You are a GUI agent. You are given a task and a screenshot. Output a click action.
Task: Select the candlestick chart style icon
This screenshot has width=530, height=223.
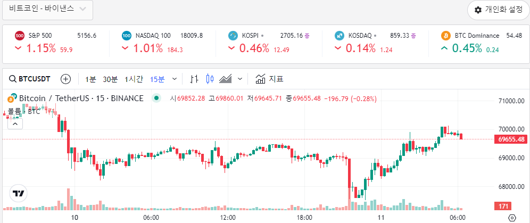(x=210, y=79)
